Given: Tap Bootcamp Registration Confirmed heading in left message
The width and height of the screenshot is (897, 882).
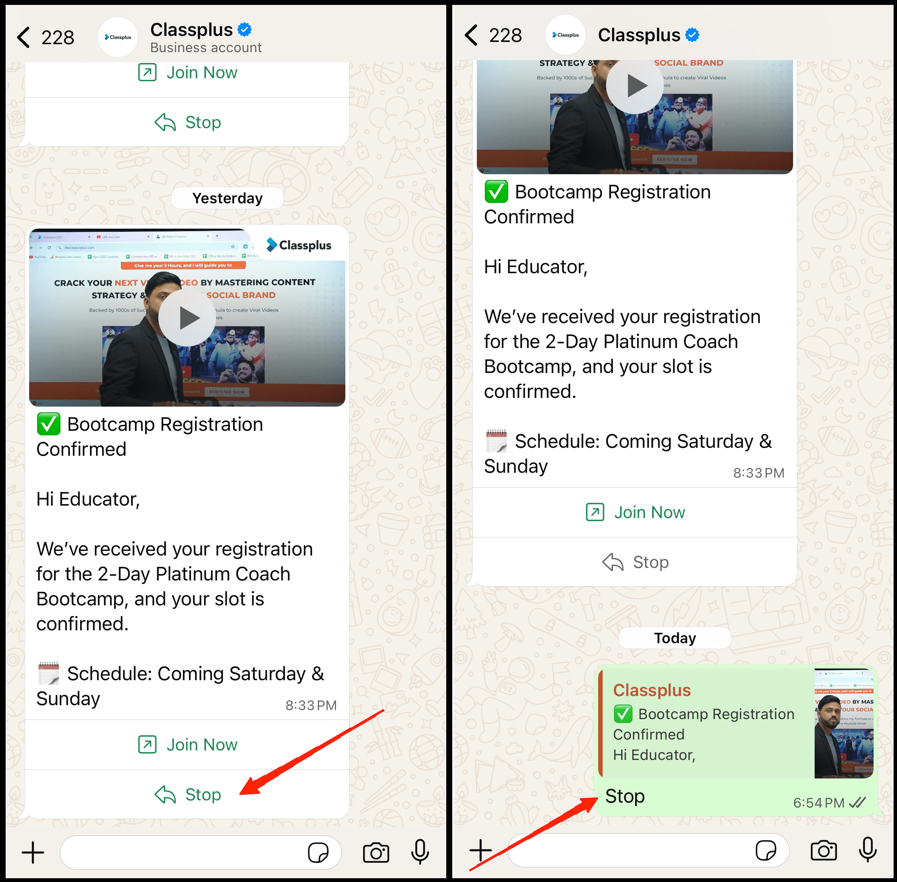Looking at the screenshot, I should [150, 436].
